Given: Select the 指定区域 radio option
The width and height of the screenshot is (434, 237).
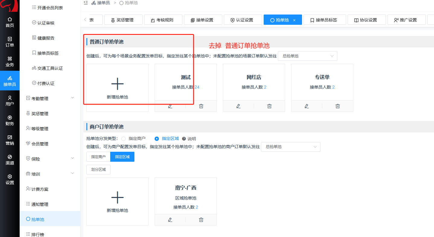Looking at the screenshot, I should click(x=157, y=139).
